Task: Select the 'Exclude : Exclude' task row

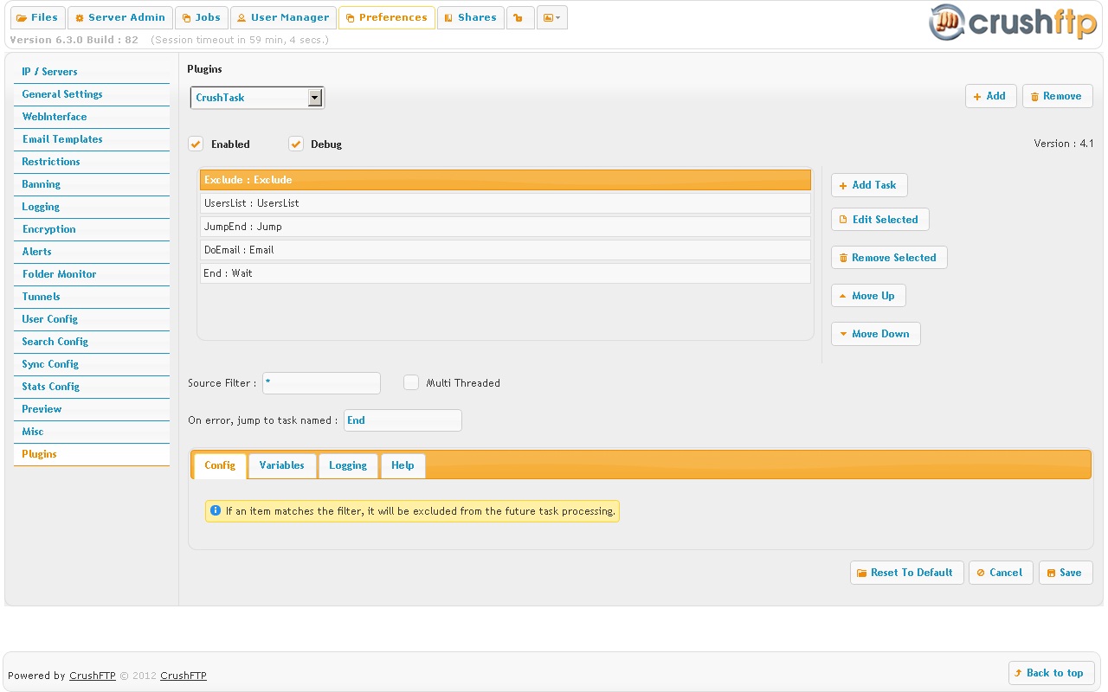Action: (x=506, y=180)
